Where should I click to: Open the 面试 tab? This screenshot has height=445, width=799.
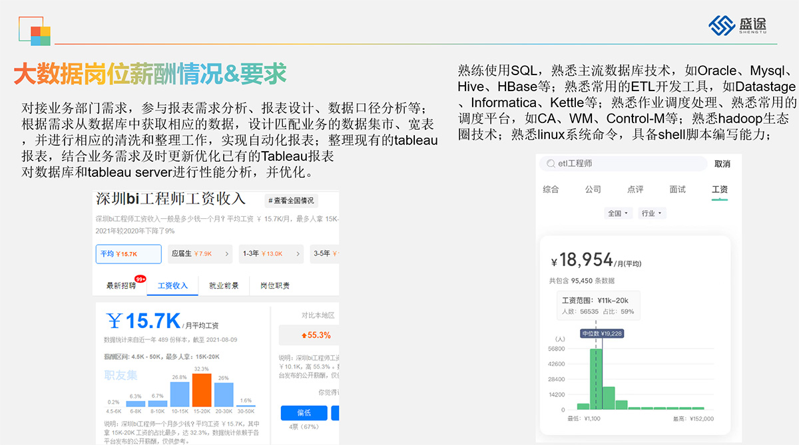677,190
